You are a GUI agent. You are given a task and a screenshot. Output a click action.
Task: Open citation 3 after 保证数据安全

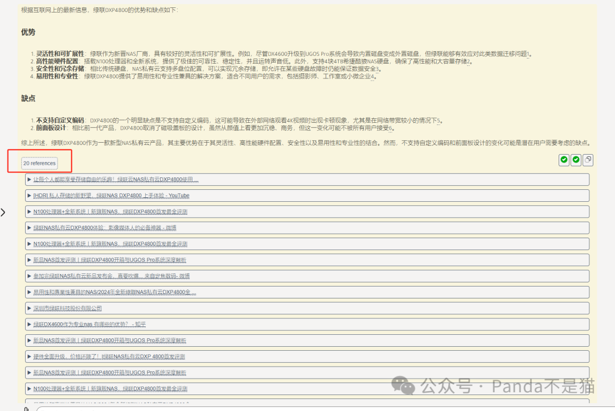tap(378, 69)
